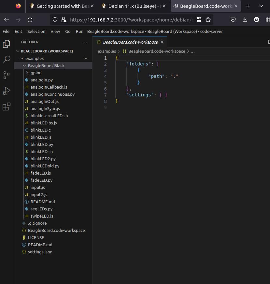This screenshot has width=270, height=284.
Task: Collapse the BeagleBone/Black folder
Action: click(24, 65)
